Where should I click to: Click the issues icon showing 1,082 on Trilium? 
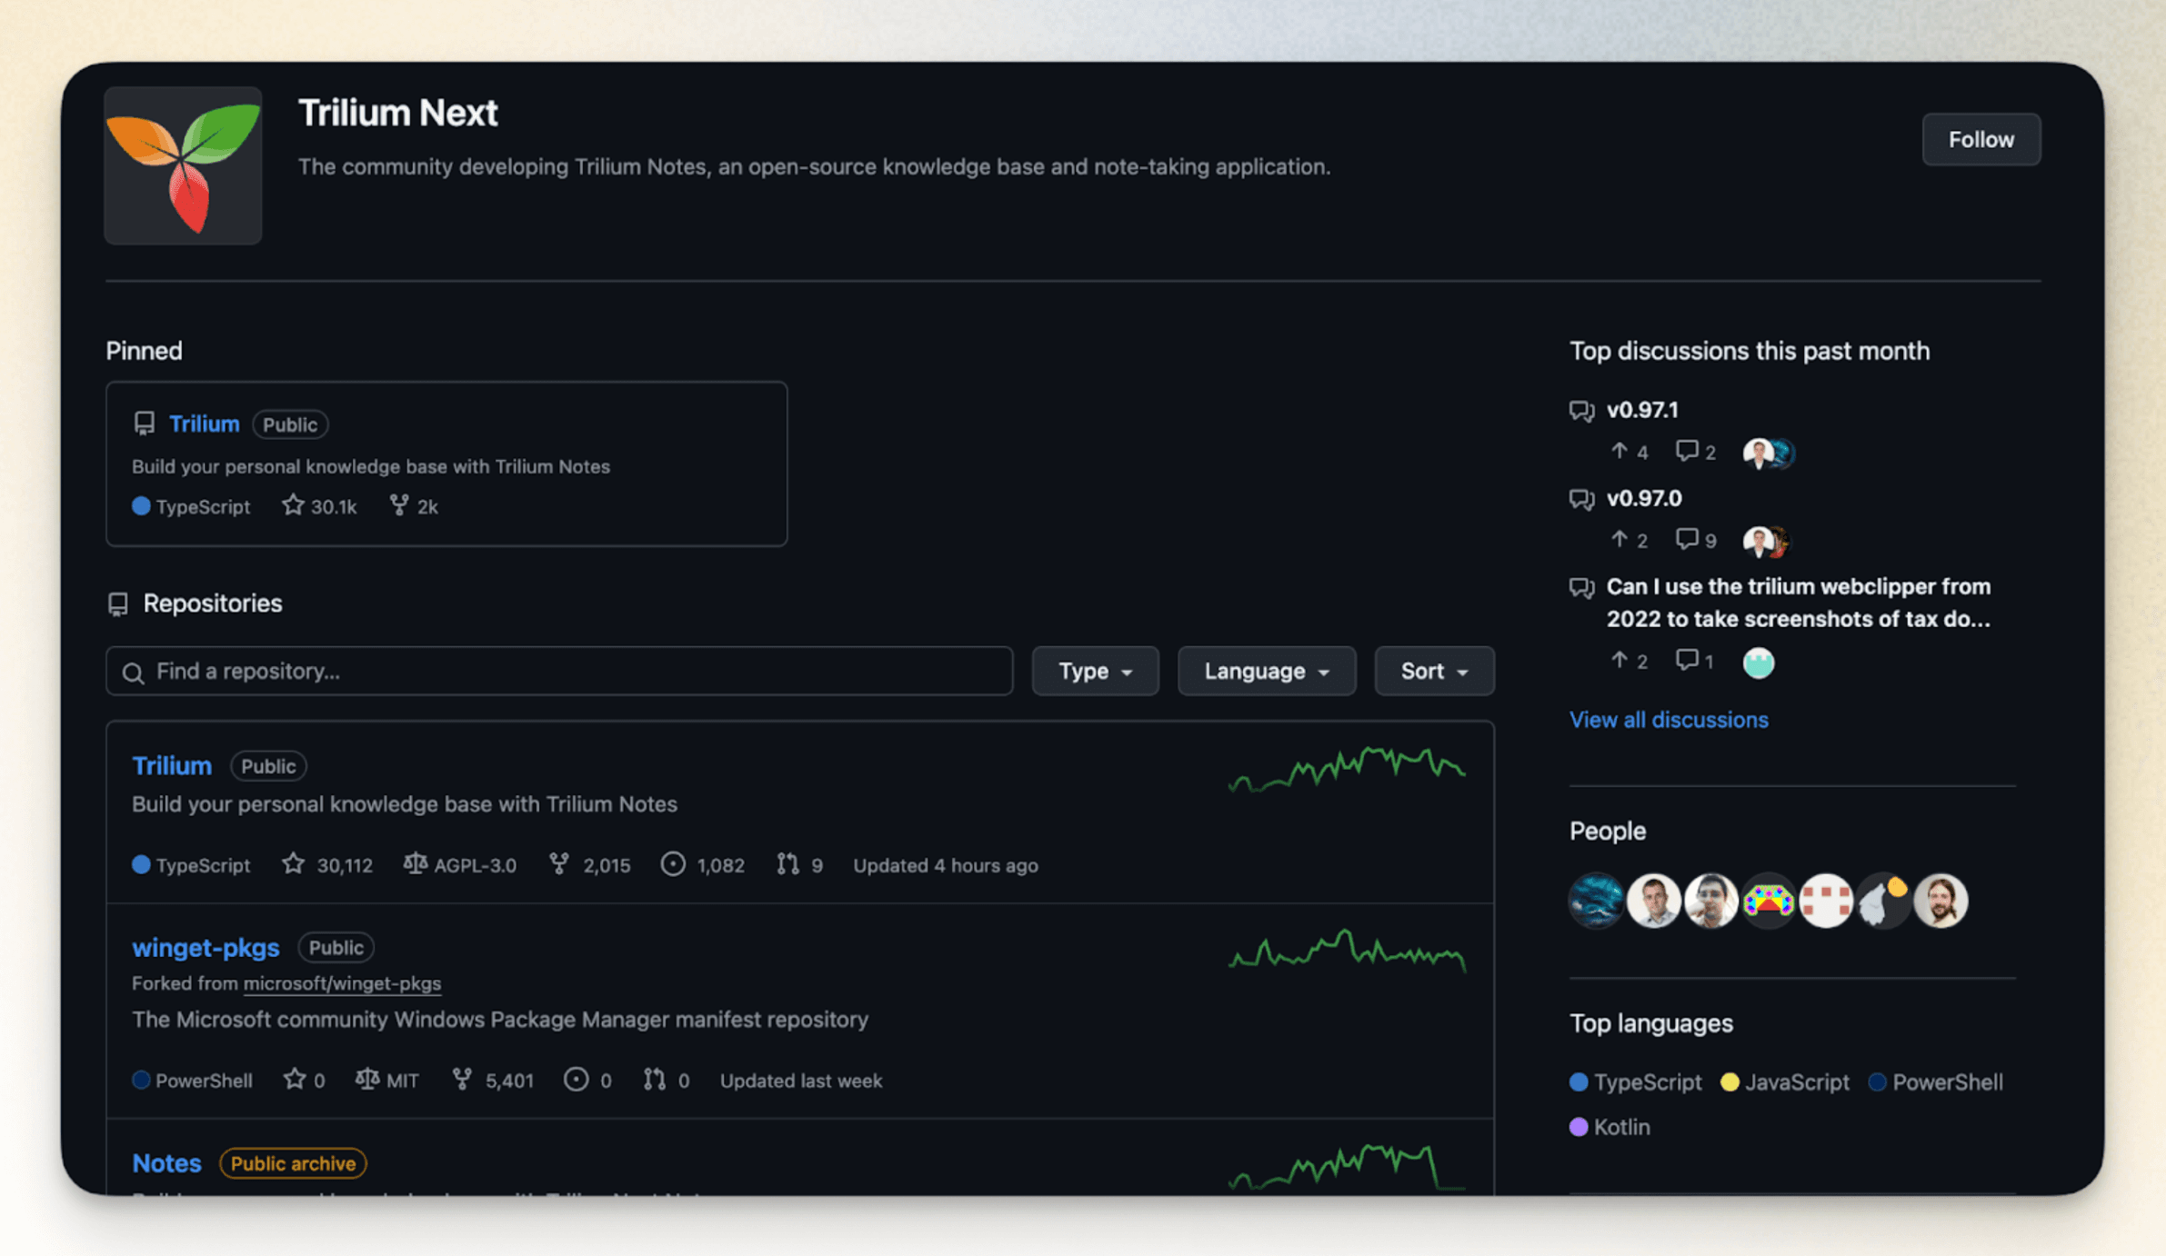coord(673,864)
